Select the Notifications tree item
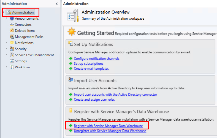 pyautogui.click(x=24, y=43)
